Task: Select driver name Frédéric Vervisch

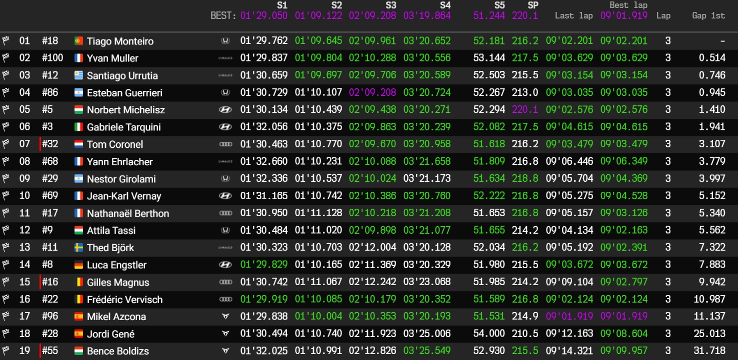Action: pos(124,300)
